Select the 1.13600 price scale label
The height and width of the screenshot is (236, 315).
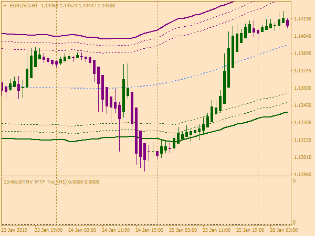tap(302, 88)
